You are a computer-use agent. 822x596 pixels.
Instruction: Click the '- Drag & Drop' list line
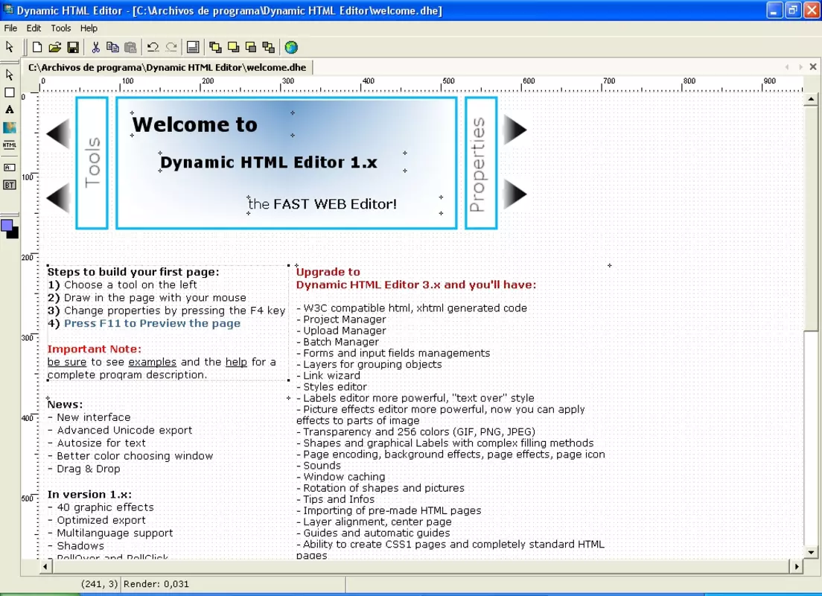coord(84,469)
